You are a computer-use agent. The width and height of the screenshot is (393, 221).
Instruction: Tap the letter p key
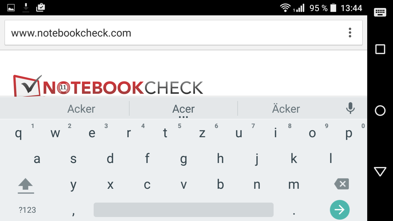[x=349, y=133]
